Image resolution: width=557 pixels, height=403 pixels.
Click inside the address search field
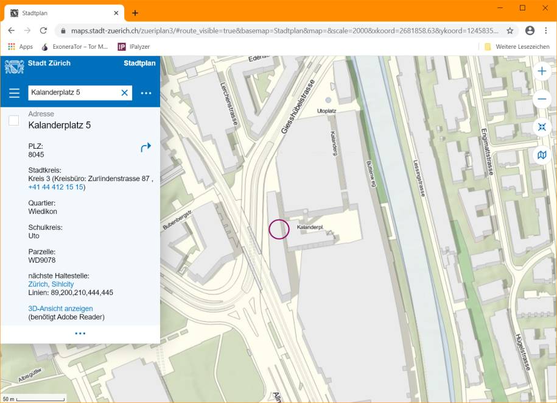click(x=73, y=93)
